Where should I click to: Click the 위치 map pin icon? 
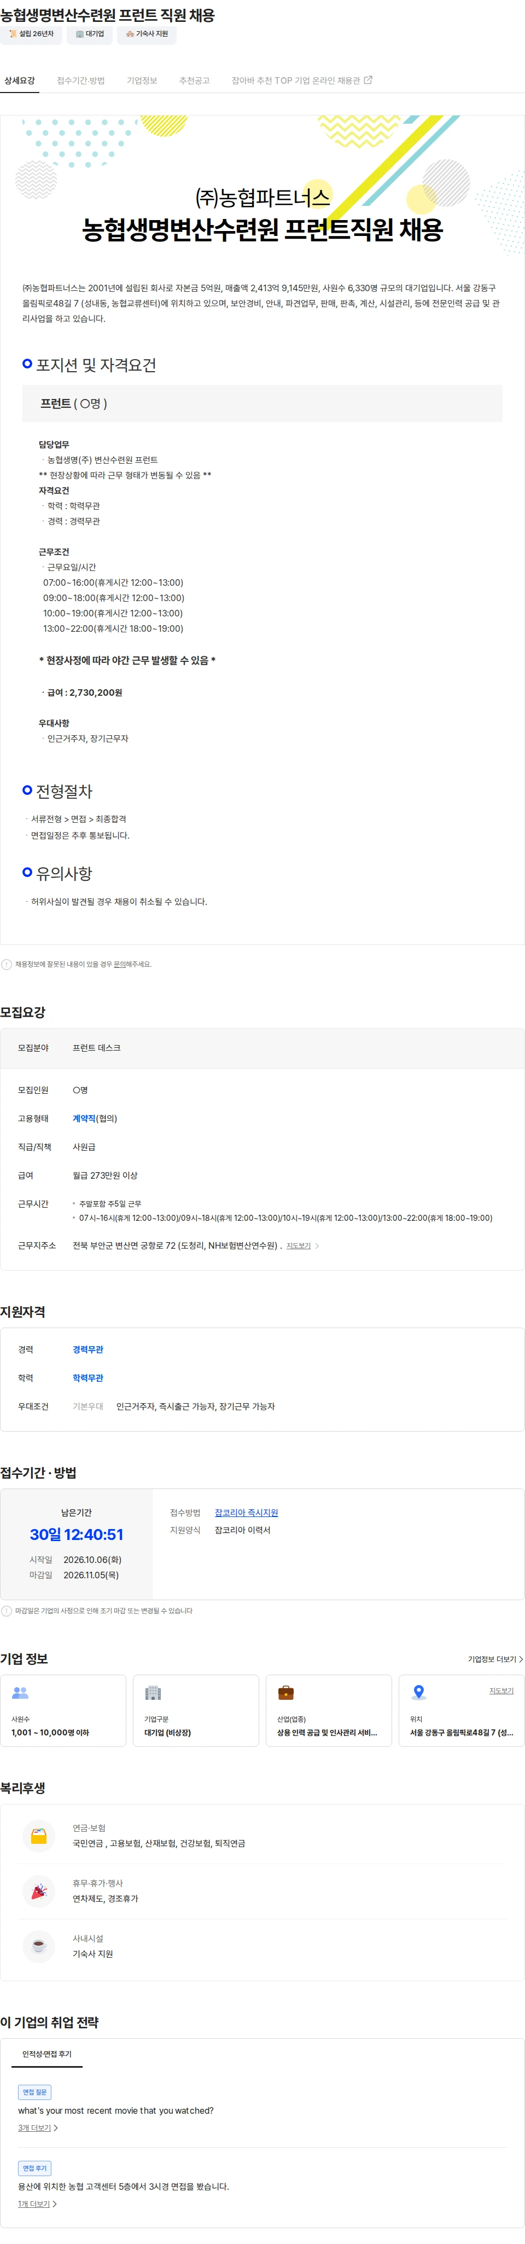click(419, 1693)
